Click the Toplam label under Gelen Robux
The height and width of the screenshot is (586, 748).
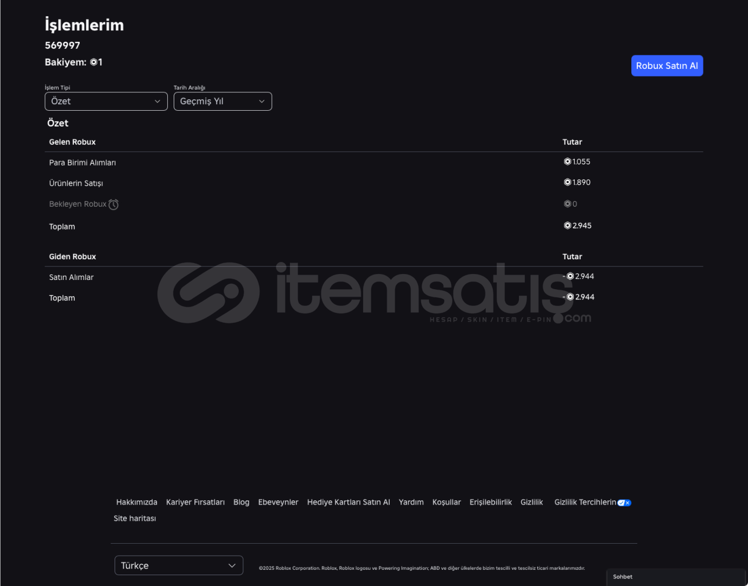click(62, 227)
